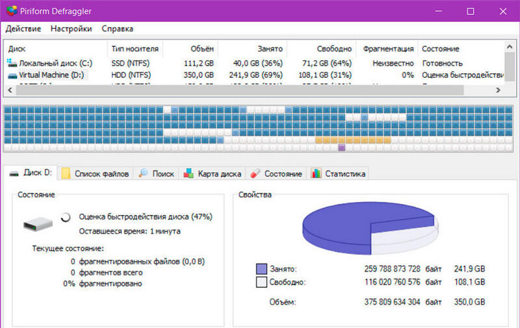The width and height of the screenshot is (520, 328).
Task: Click the Local Disk (C:) drive icon
Action: 12,63
